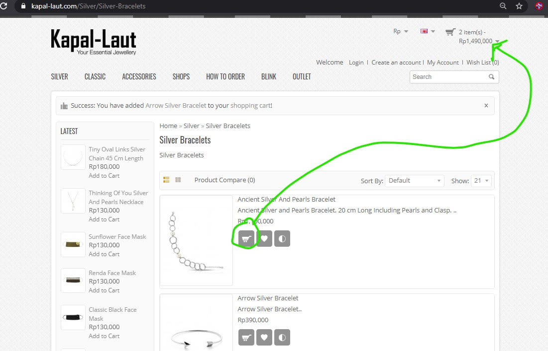Viewport: 548px width, 351px height.
Task: Select the Rp390,000 price text
Action: pyautogui.click(x=253, y=320)
